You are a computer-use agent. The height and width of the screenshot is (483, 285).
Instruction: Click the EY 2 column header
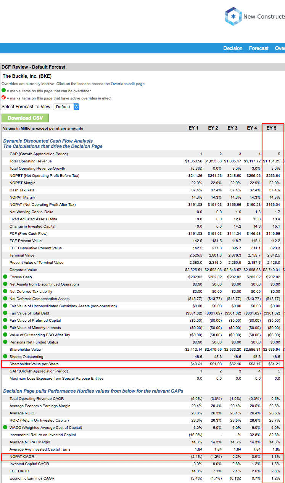tap(213, 128)
